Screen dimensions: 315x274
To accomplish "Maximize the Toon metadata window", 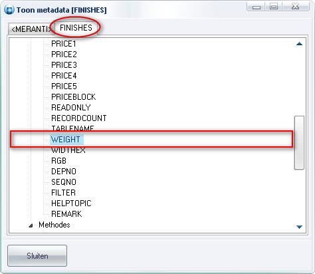I will tap(274, 7).
